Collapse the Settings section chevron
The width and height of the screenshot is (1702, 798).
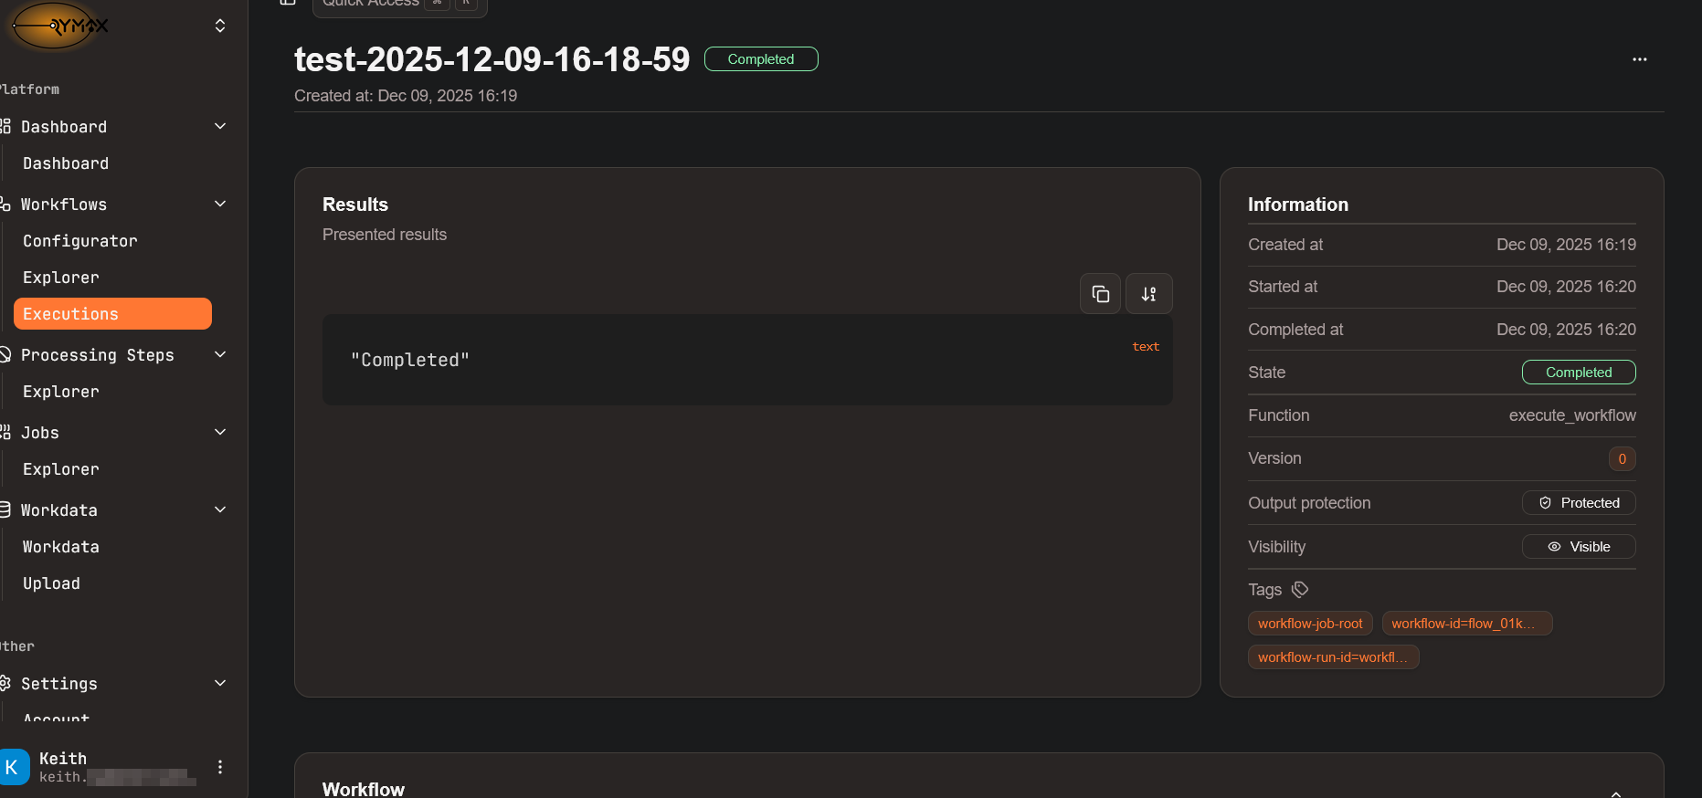click(219, 683)
